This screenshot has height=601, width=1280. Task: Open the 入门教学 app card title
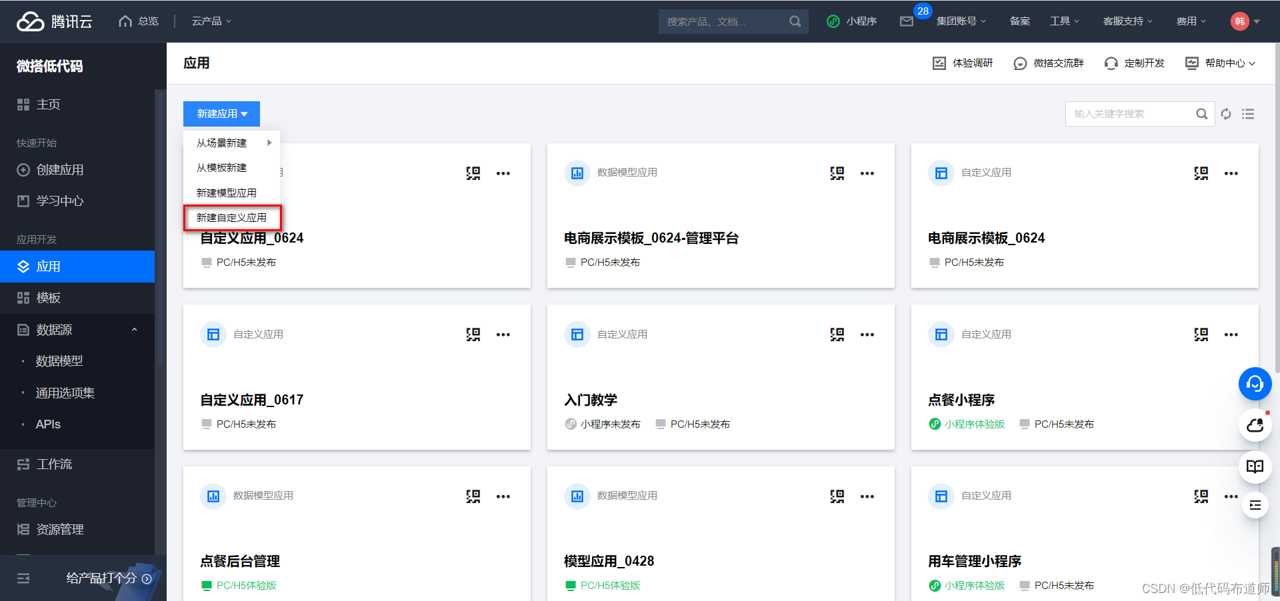coord(591,400)
